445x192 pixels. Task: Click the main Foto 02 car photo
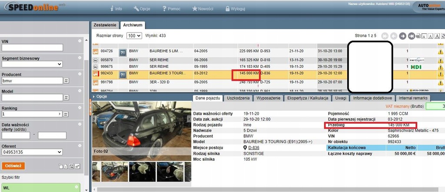142,130
